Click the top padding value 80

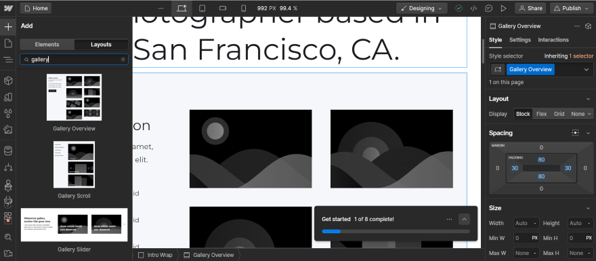coord(541,160)
